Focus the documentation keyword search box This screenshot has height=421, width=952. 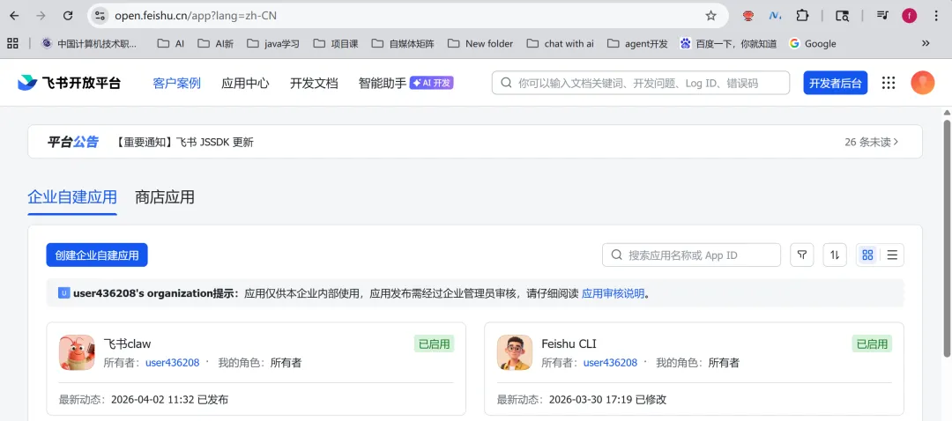(x=641, y=83)
